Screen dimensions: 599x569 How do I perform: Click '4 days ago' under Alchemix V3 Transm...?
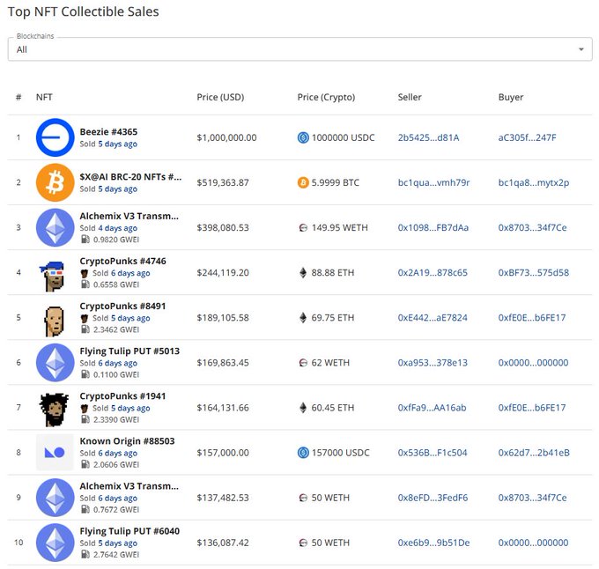pyautogui.click(x=118, y=228)
